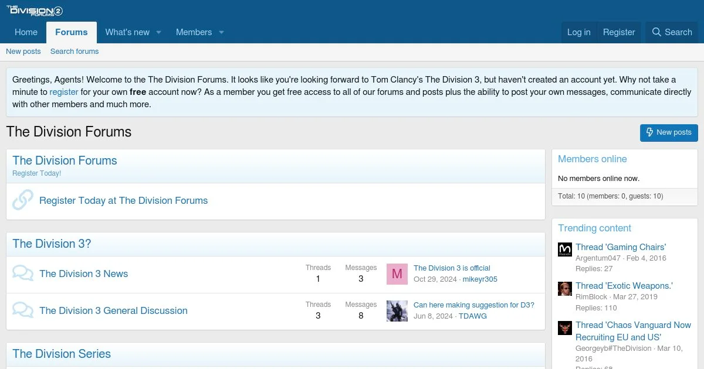
Task: Visit TDAWG's profile link
Action: click(473, 316)
